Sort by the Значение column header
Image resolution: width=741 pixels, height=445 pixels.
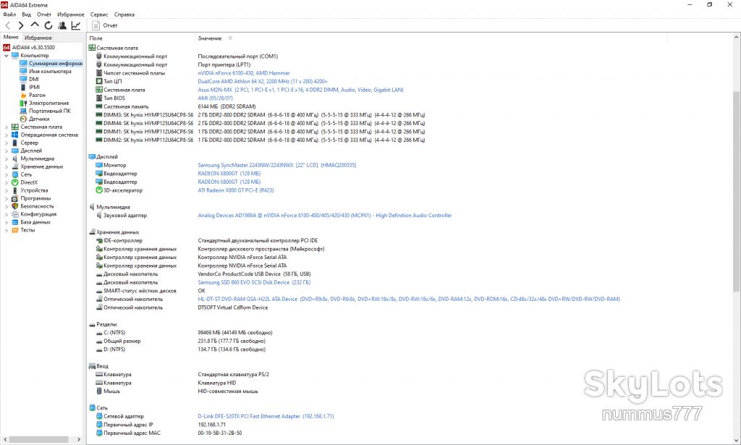(x=209, y=38)
